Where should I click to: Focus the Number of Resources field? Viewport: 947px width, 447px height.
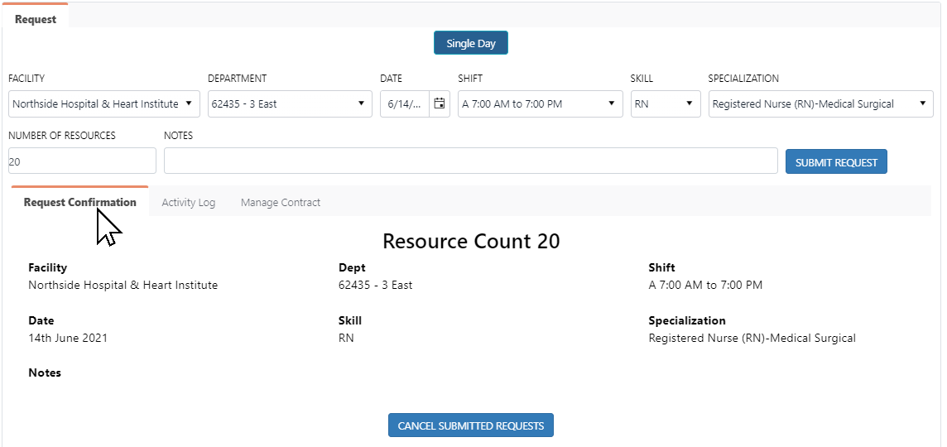82,161
